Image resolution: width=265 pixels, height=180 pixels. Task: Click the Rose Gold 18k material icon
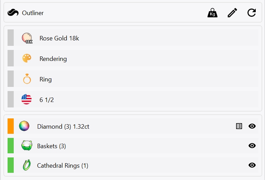[x=27, y=38]
